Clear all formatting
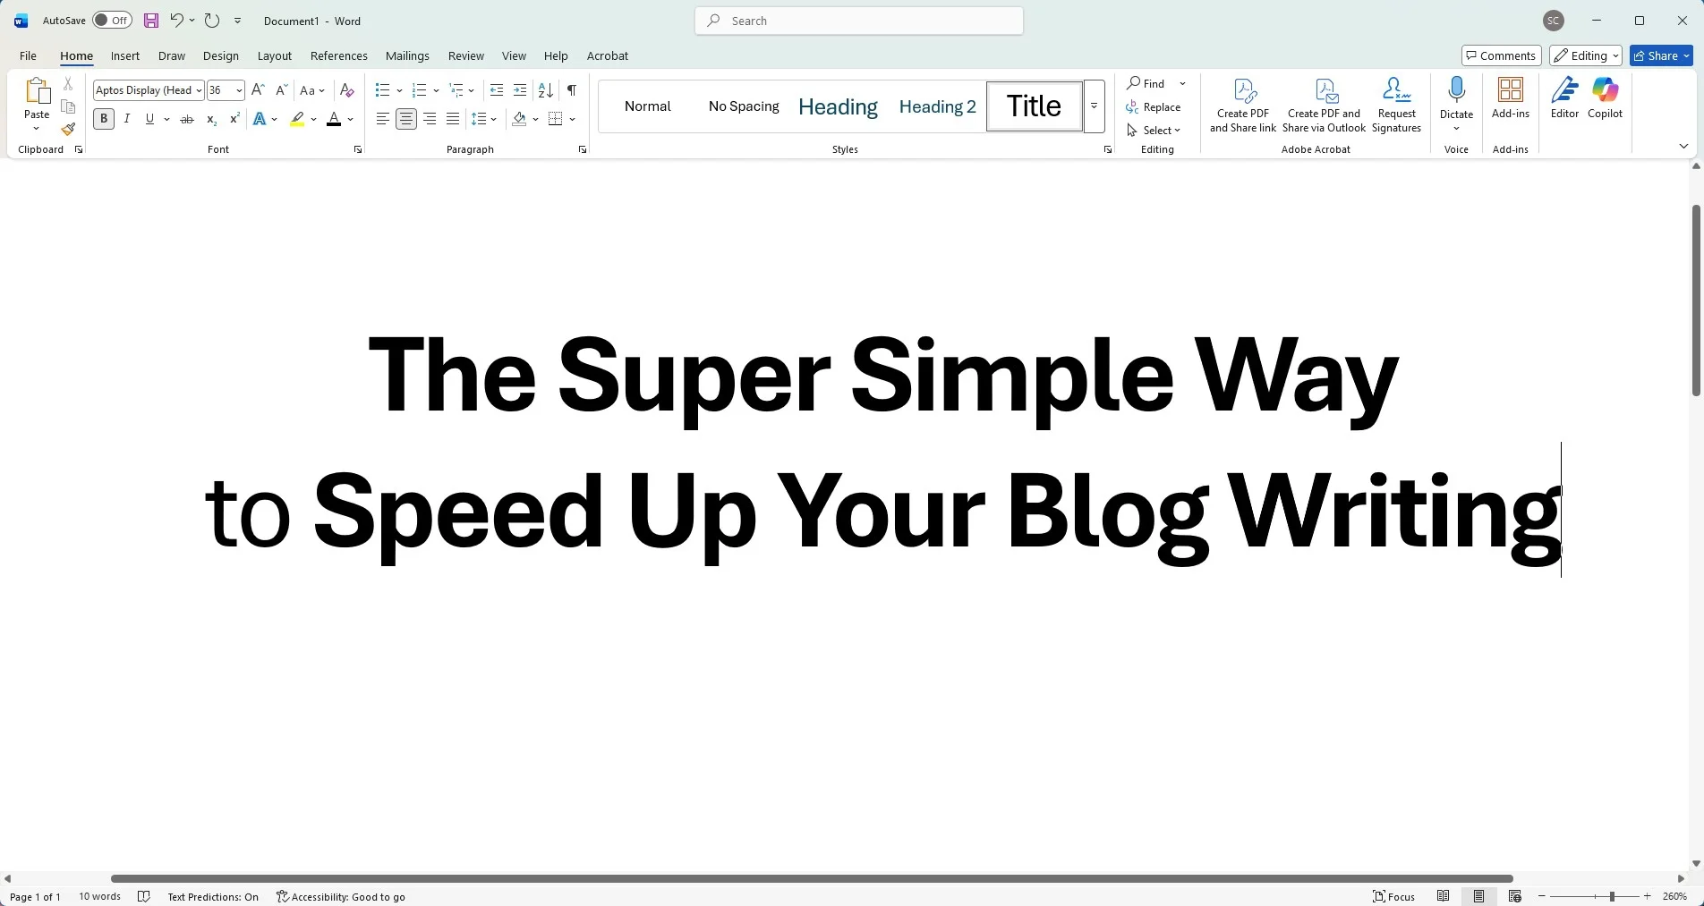The image size is (1704, 906). pos(346,89)
